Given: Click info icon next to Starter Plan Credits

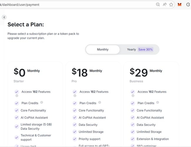Looking at the screenshot, I should (41, 103).
